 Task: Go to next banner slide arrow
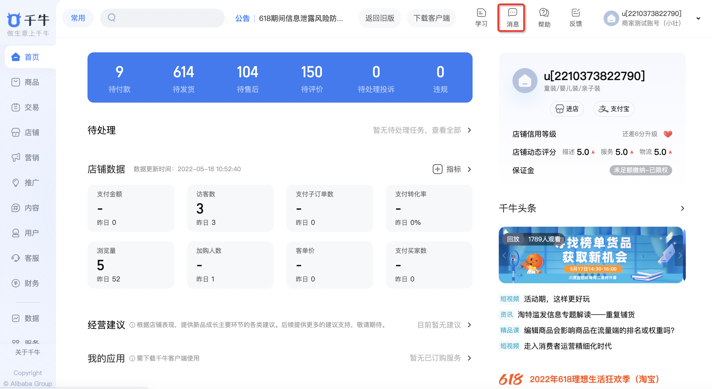coord(680,255)
